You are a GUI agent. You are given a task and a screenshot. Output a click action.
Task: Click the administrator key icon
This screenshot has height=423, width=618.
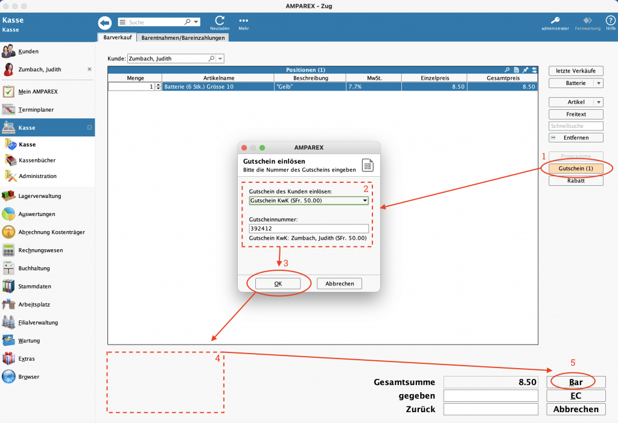[x=555, y=20]
